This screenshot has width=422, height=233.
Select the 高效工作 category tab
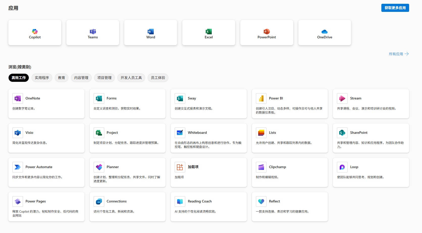point(19,78)
